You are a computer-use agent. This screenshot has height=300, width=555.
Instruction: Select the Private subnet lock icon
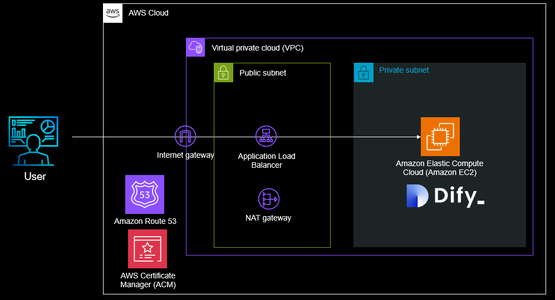pyautogui.click(x=364, y=72)
